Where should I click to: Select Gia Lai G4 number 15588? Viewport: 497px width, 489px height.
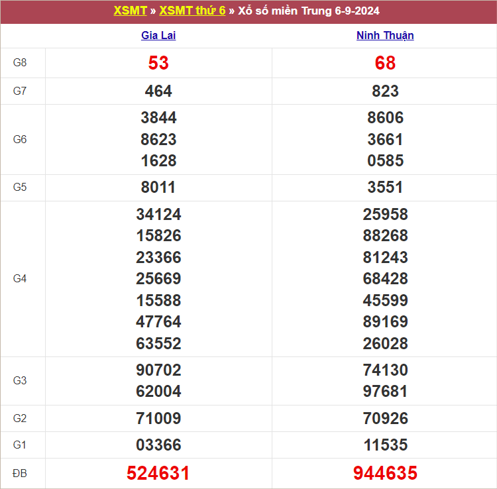(158, 300)
